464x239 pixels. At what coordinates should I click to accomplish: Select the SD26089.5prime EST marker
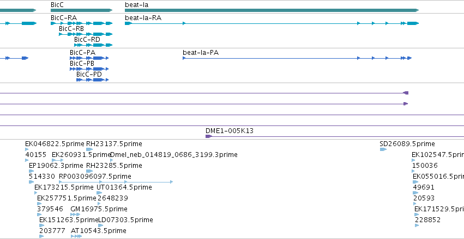click(383, 149)
